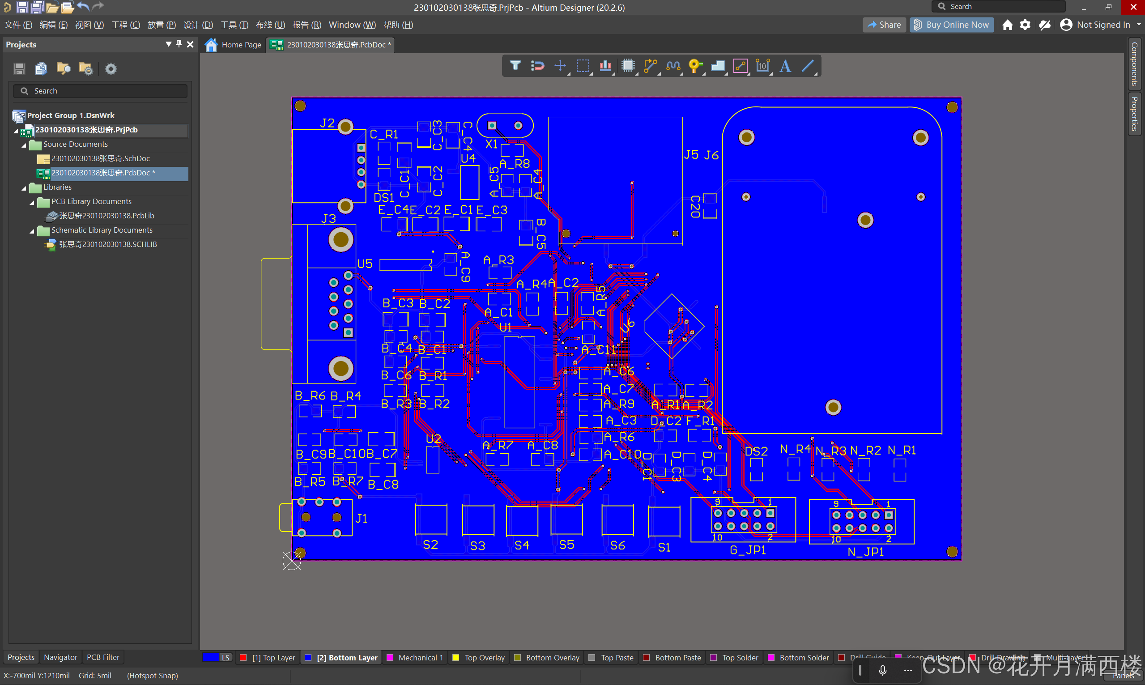Select the Place Dimension tool

pos(762,65)
